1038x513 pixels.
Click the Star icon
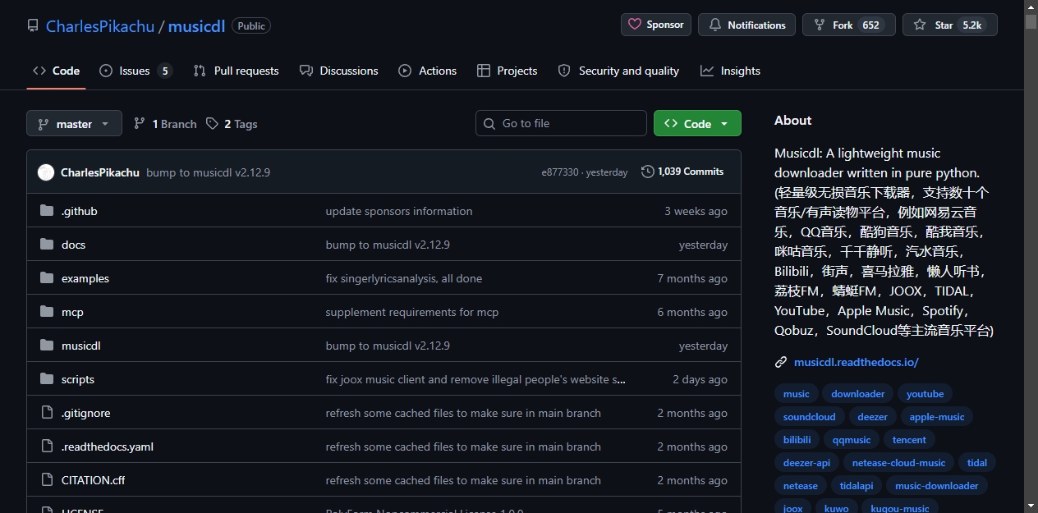click(x=920, y=25)
